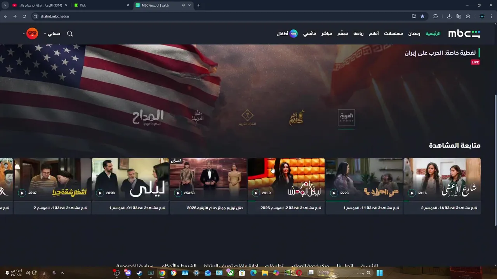Image resolution: width=497 pixels, height=279 pixels.
Task: Open Microsoft Edge from taskbar
Action: (x=253, y=273)
